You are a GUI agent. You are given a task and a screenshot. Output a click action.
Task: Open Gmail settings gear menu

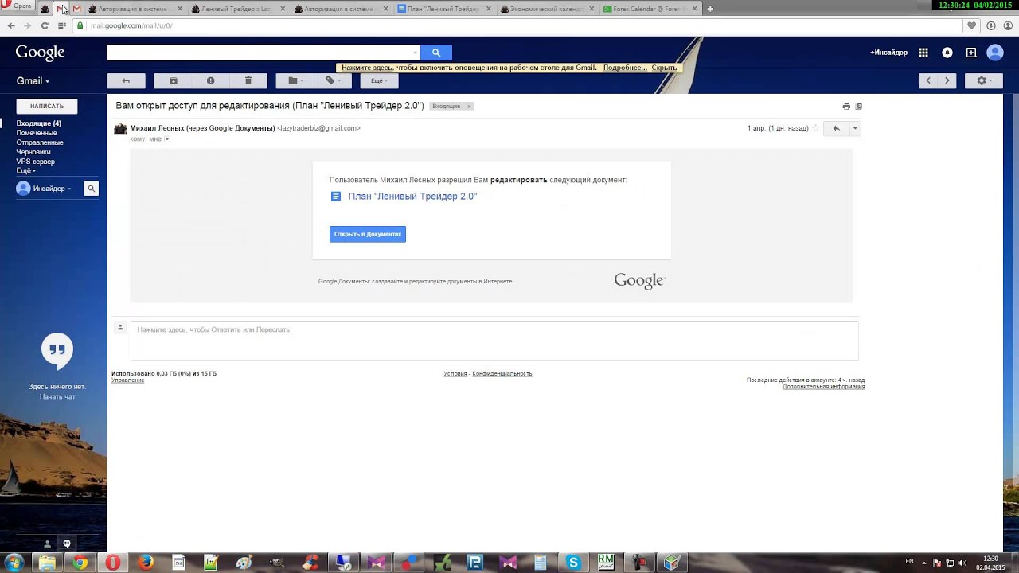click(x=984, y=80)
